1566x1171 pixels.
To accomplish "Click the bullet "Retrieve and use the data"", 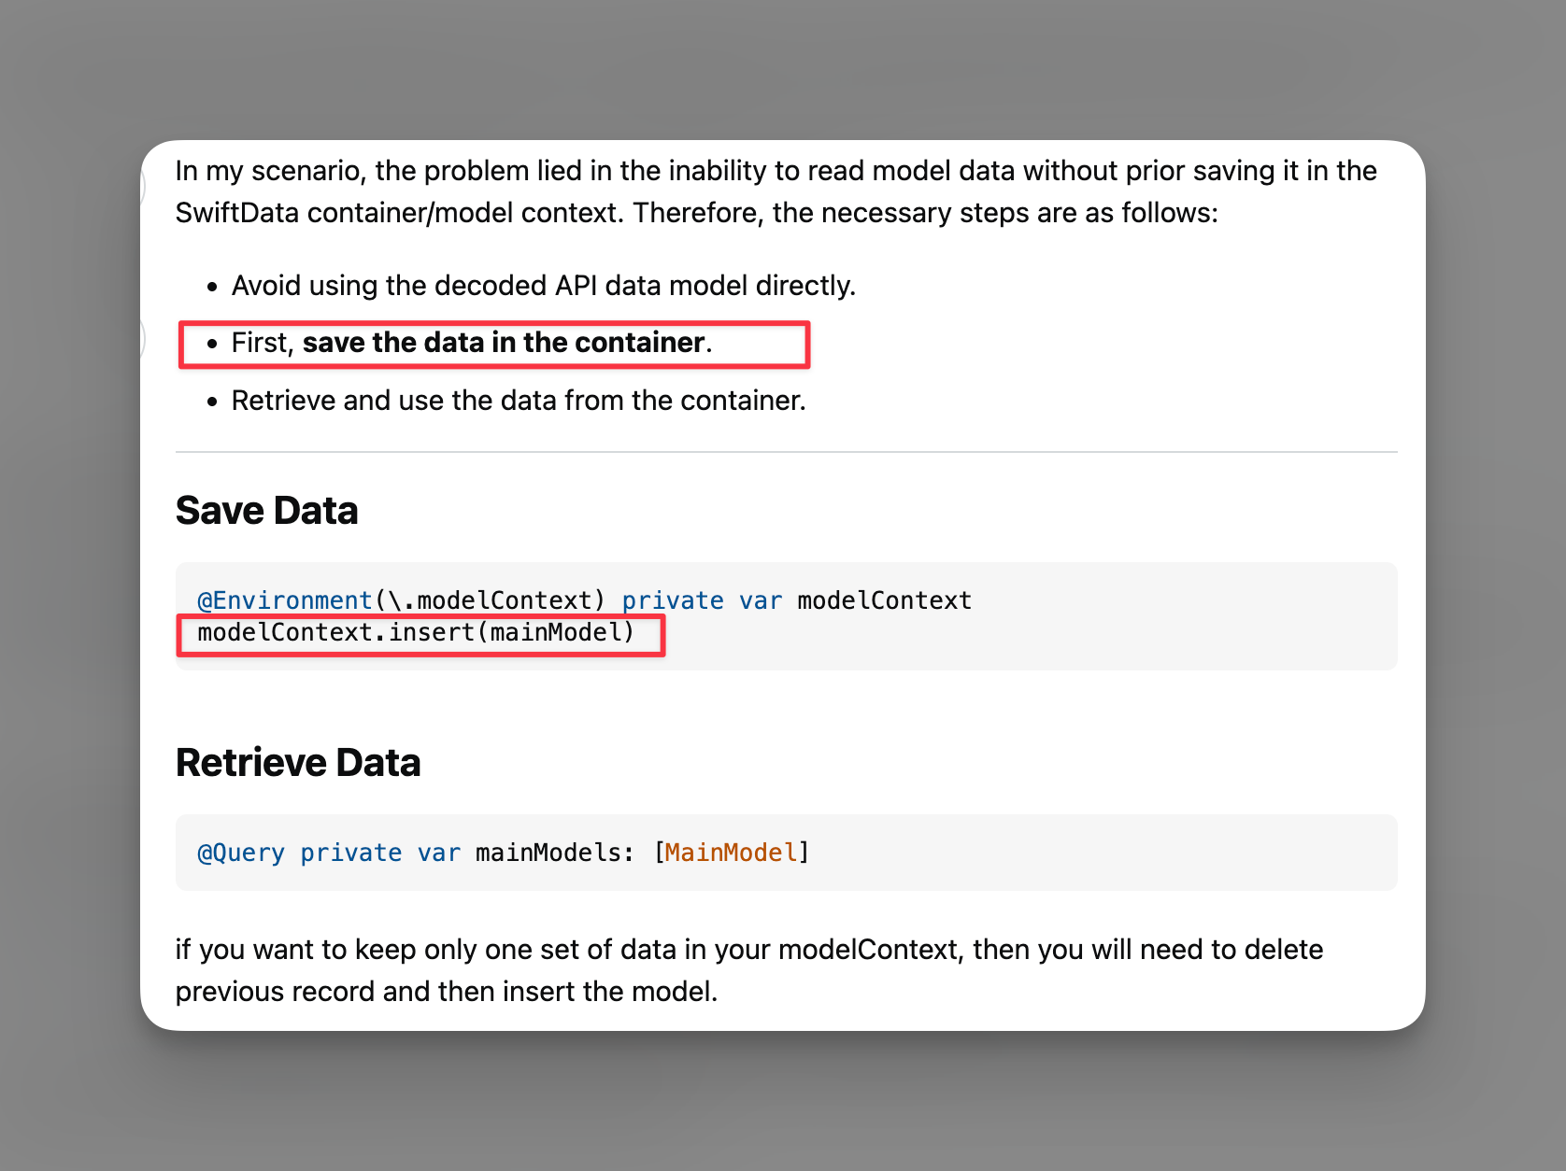I will (518, 401).
